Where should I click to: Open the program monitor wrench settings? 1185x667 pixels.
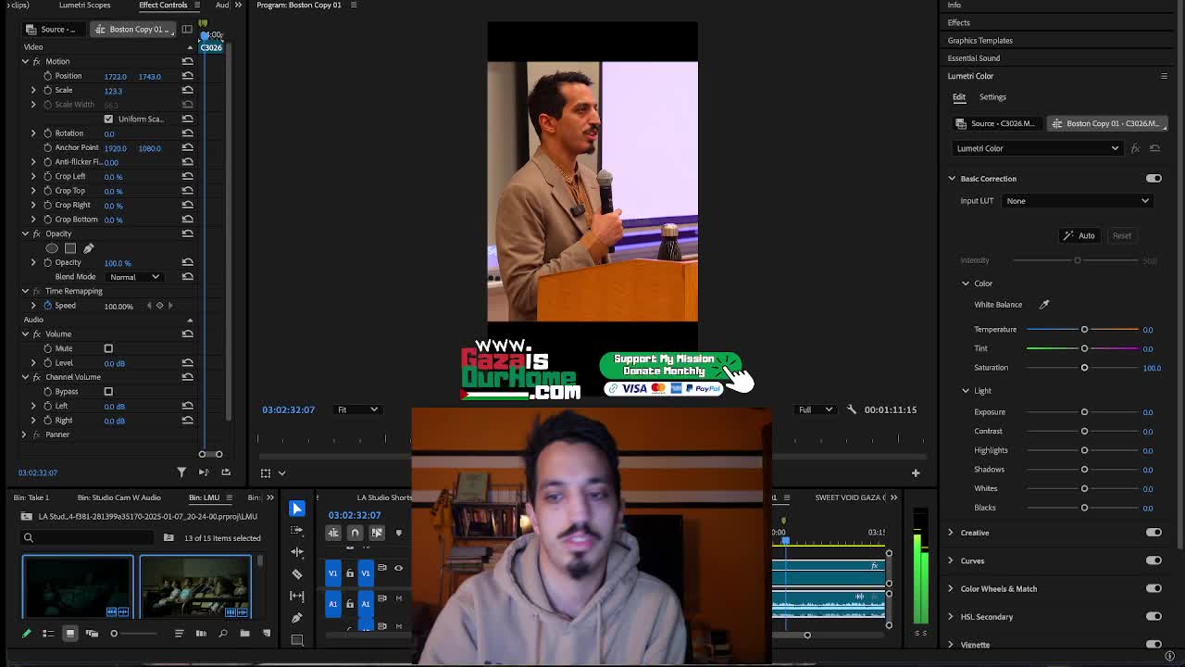click(x=851, y=409)
